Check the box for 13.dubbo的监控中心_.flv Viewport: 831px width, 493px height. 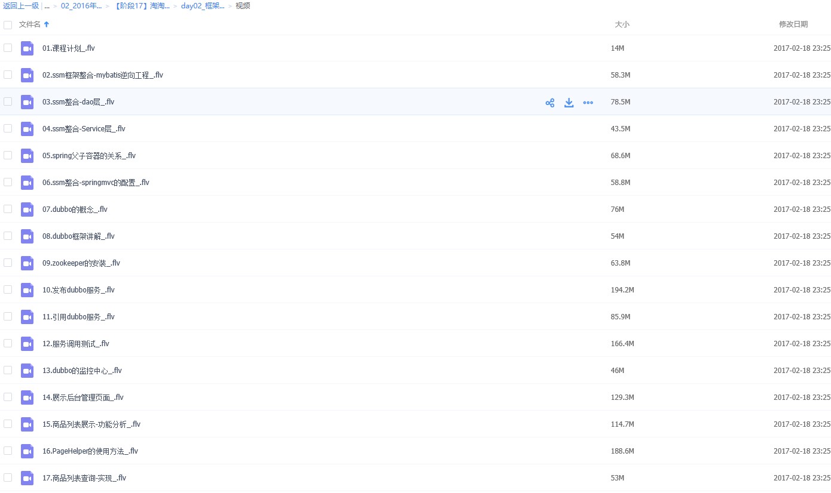pyautogui.click(x=8, y=370)
